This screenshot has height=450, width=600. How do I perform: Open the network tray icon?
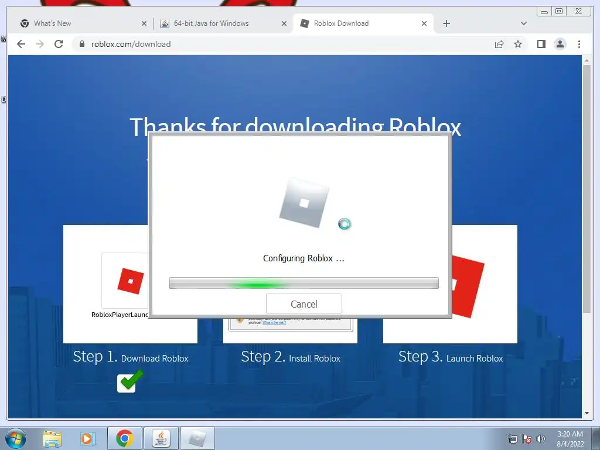(512, 439)
